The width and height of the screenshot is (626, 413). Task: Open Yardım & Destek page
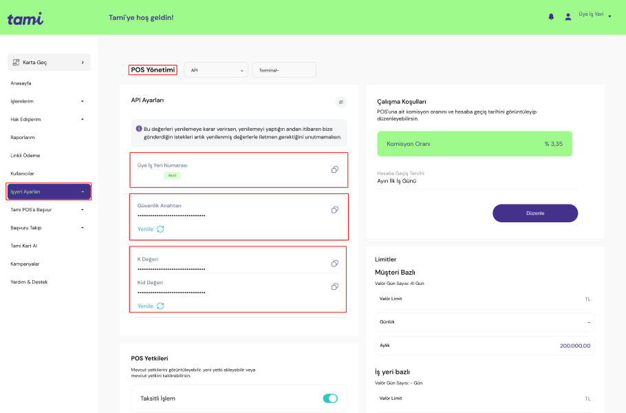pos(29,282)
